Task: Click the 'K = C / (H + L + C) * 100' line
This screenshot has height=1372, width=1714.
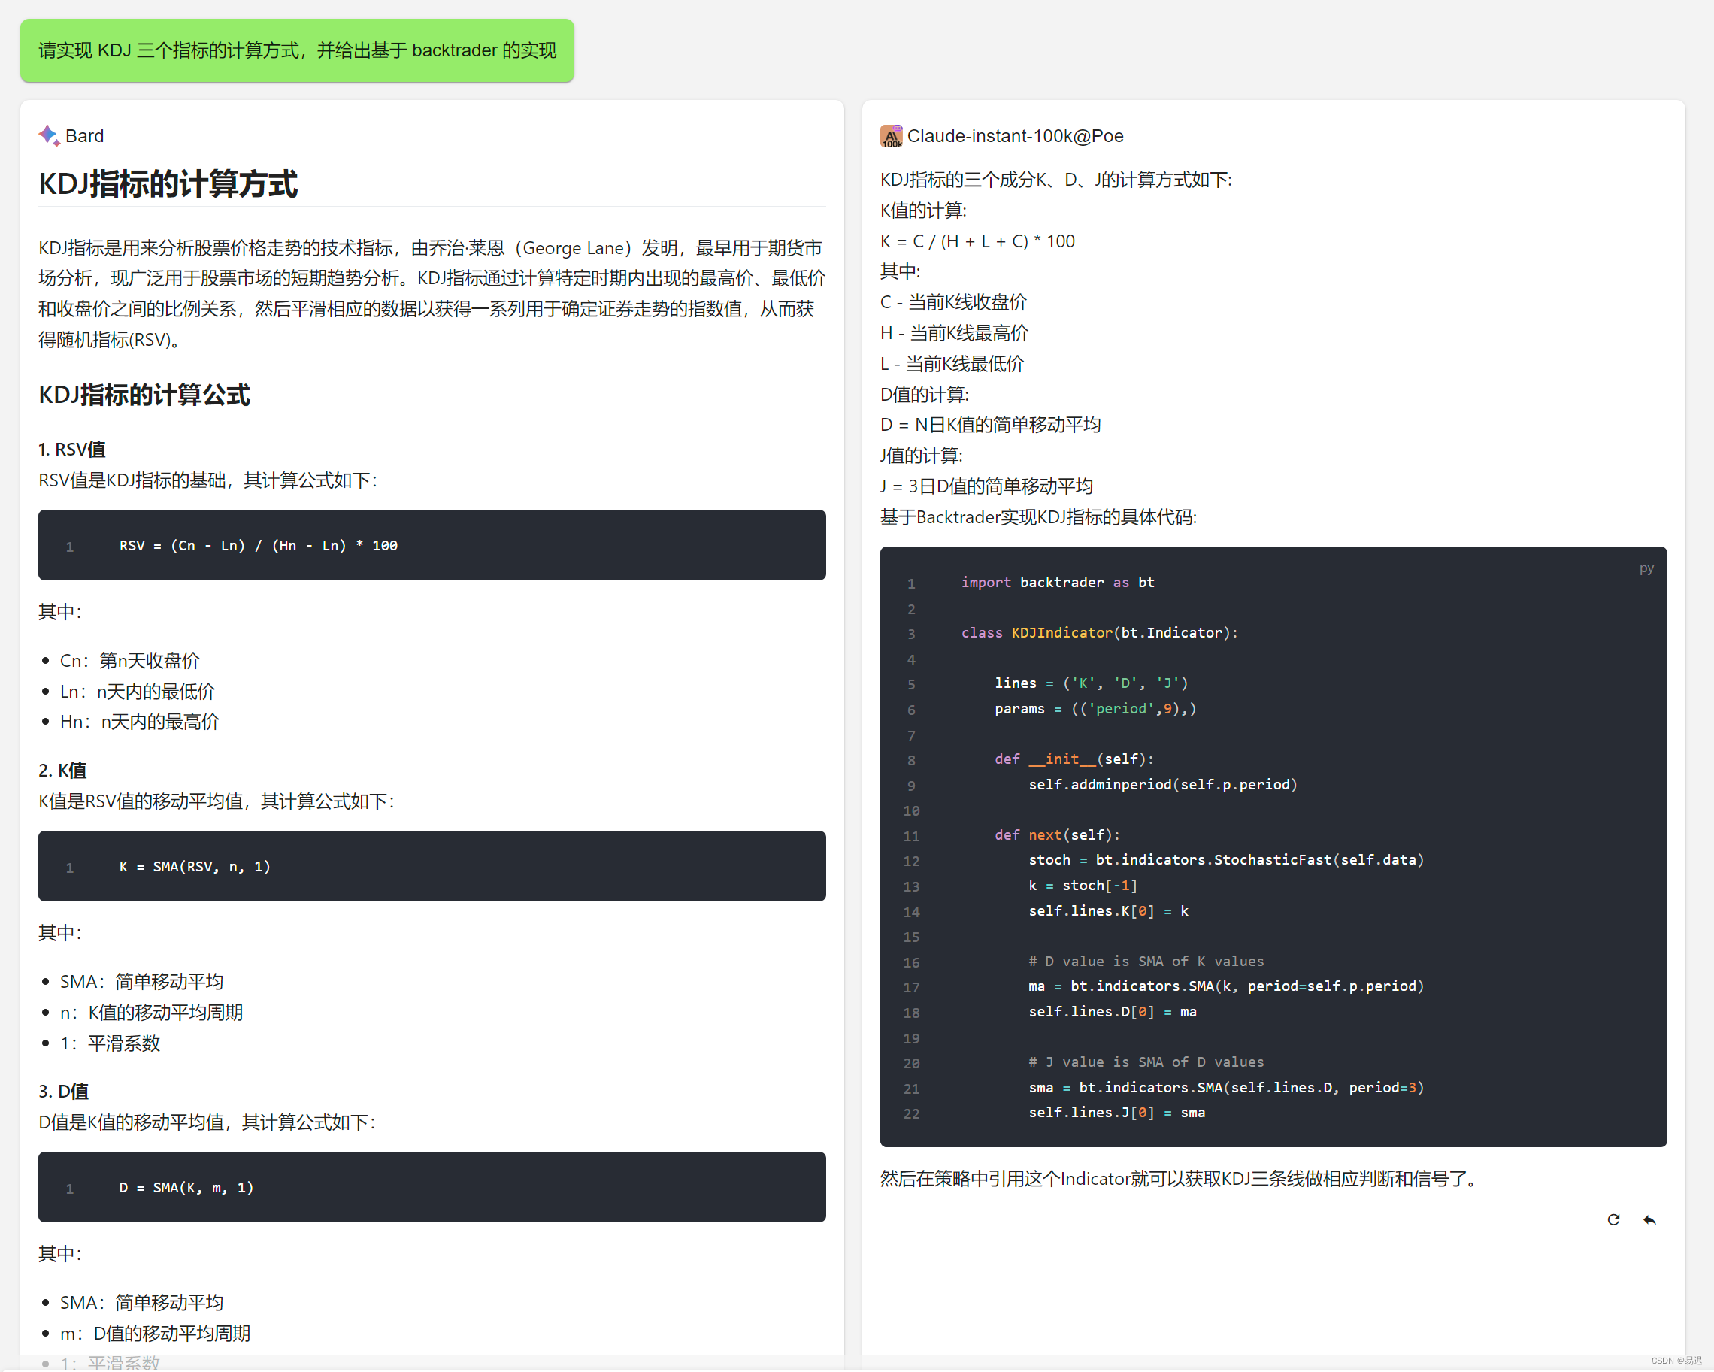Action: [978, 241]
